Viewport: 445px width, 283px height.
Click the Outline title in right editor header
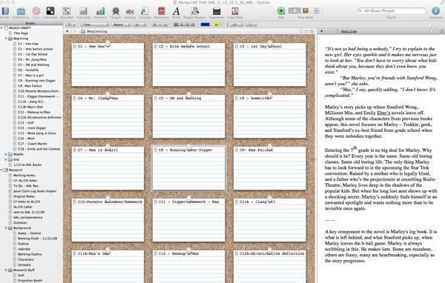tap(349, 31)
